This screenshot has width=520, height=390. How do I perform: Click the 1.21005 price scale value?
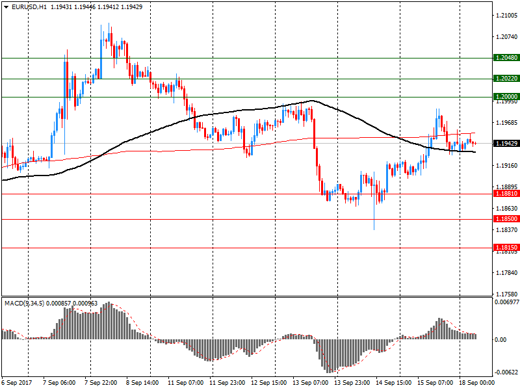click(x=506, y=15)
